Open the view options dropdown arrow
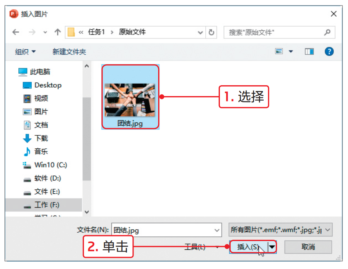 [291, 51]
